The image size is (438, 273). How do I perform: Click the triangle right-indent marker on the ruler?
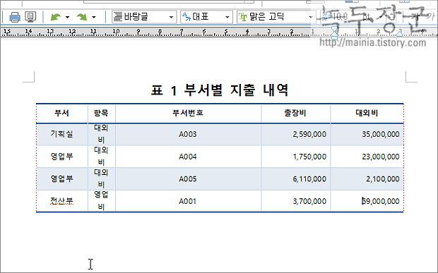(399, 33)
